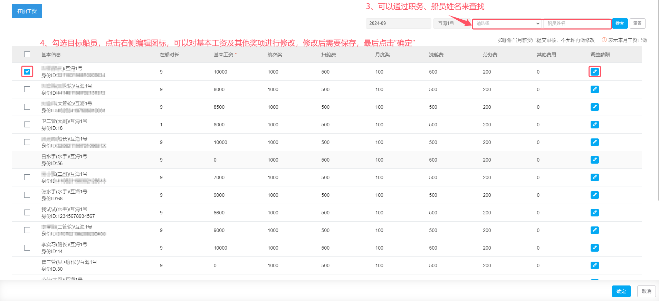Click the 取消 cancel button
Image resolution: width=659 pixels, height=301 pixels.
[x=646, y=291]
